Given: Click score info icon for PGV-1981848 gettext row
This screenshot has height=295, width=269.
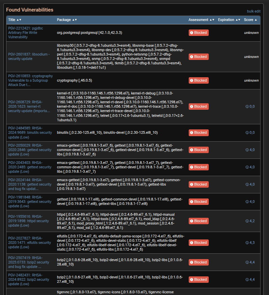Looking at the screenshot, I should coord(247,202).
